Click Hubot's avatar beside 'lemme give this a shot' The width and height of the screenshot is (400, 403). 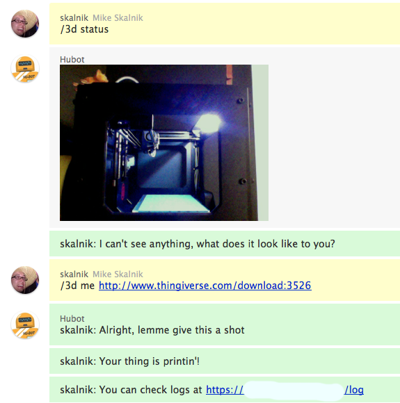(25, 325)
